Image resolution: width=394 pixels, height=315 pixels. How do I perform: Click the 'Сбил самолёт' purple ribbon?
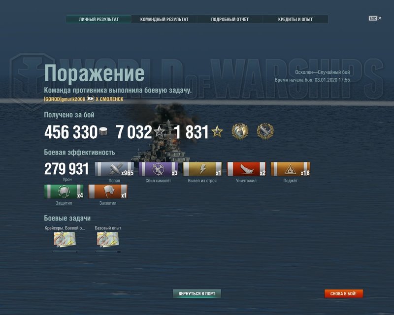pyautogui.click(x=158, y=169)
